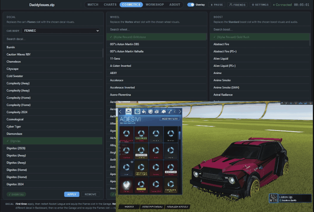Select the Alien Liquid boost

(x=260, y=58)
